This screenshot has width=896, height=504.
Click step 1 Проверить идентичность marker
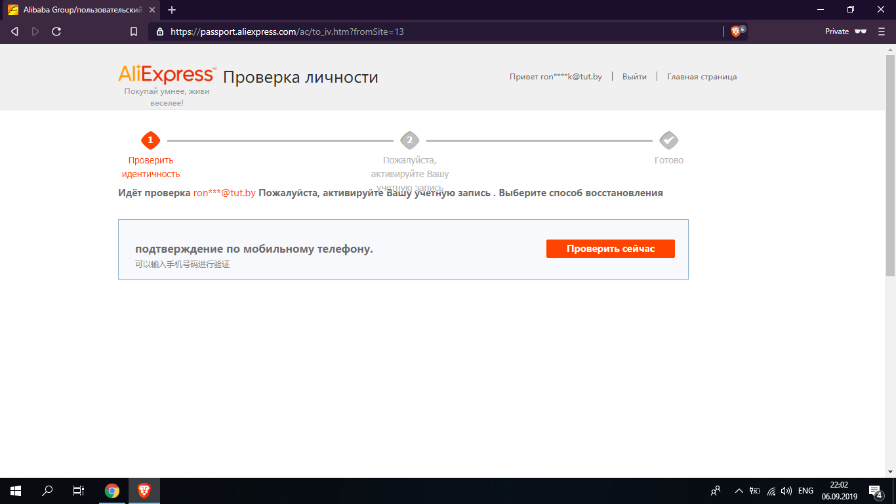point(151,140)
